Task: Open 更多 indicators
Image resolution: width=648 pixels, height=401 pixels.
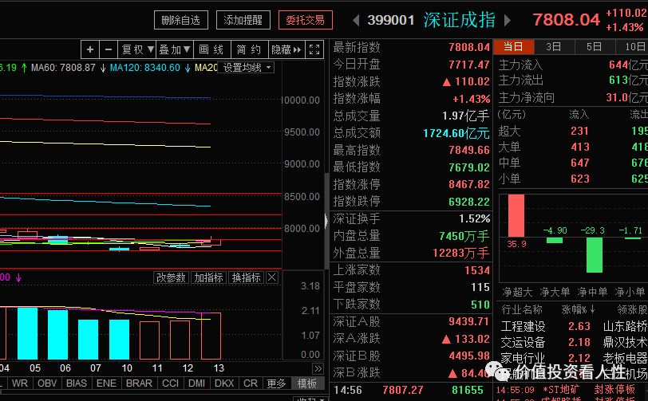Action: click(276, 383)
